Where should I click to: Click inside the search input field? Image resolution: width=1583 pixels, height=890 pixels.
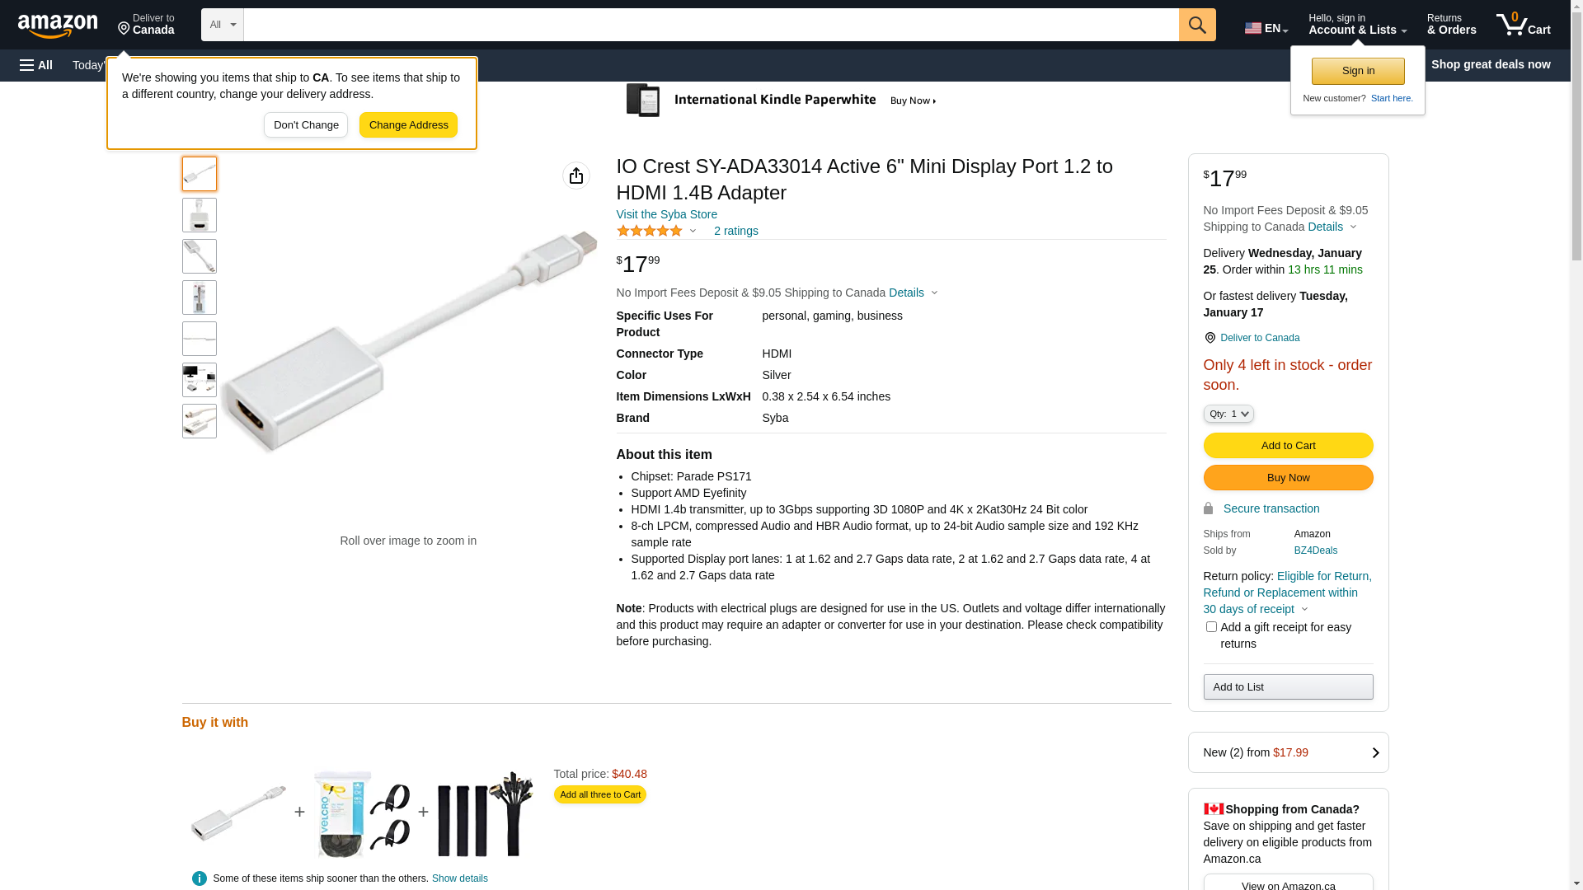click(x=711, y=25)
